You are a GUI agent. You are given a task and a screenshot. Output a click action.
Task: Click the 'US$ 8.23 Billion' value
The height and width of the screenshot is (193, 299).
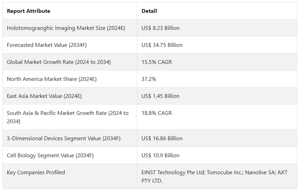160,28
